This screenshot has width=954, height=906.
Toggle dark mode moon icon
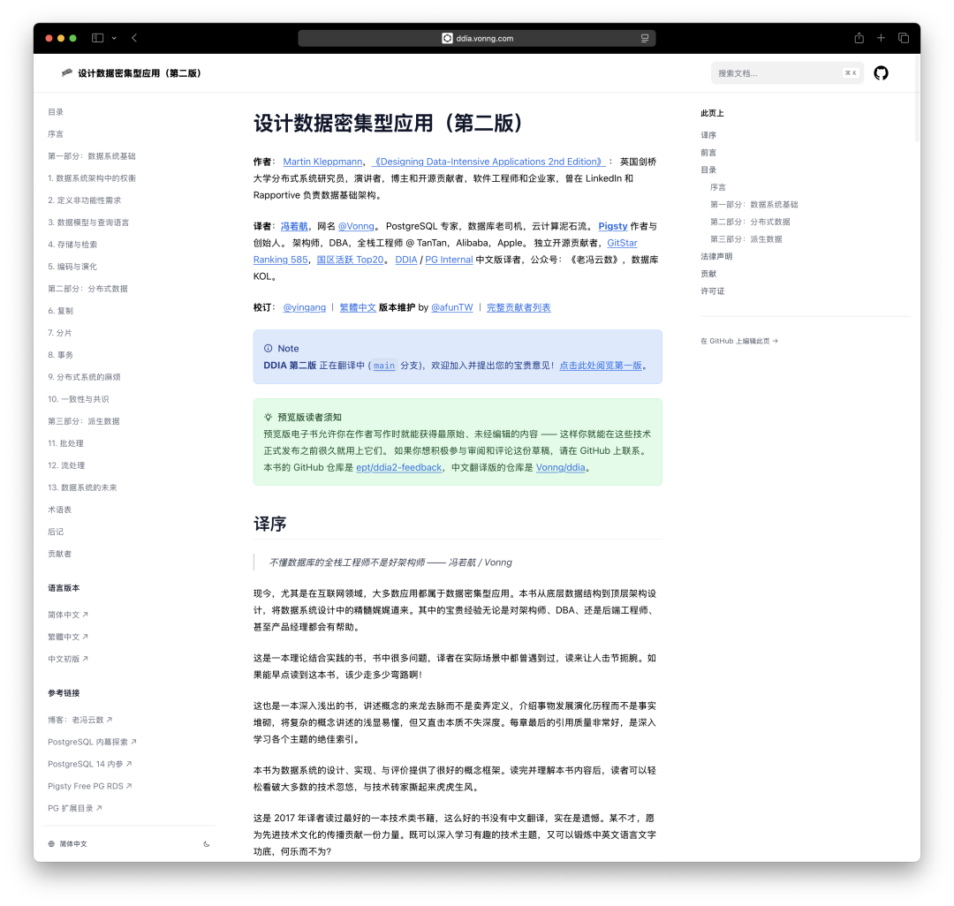click(x=206, y=843)
